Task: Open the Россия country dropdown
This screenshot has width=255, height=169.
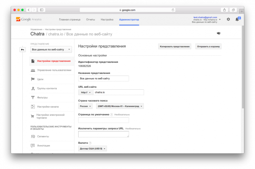Action: 85,106
